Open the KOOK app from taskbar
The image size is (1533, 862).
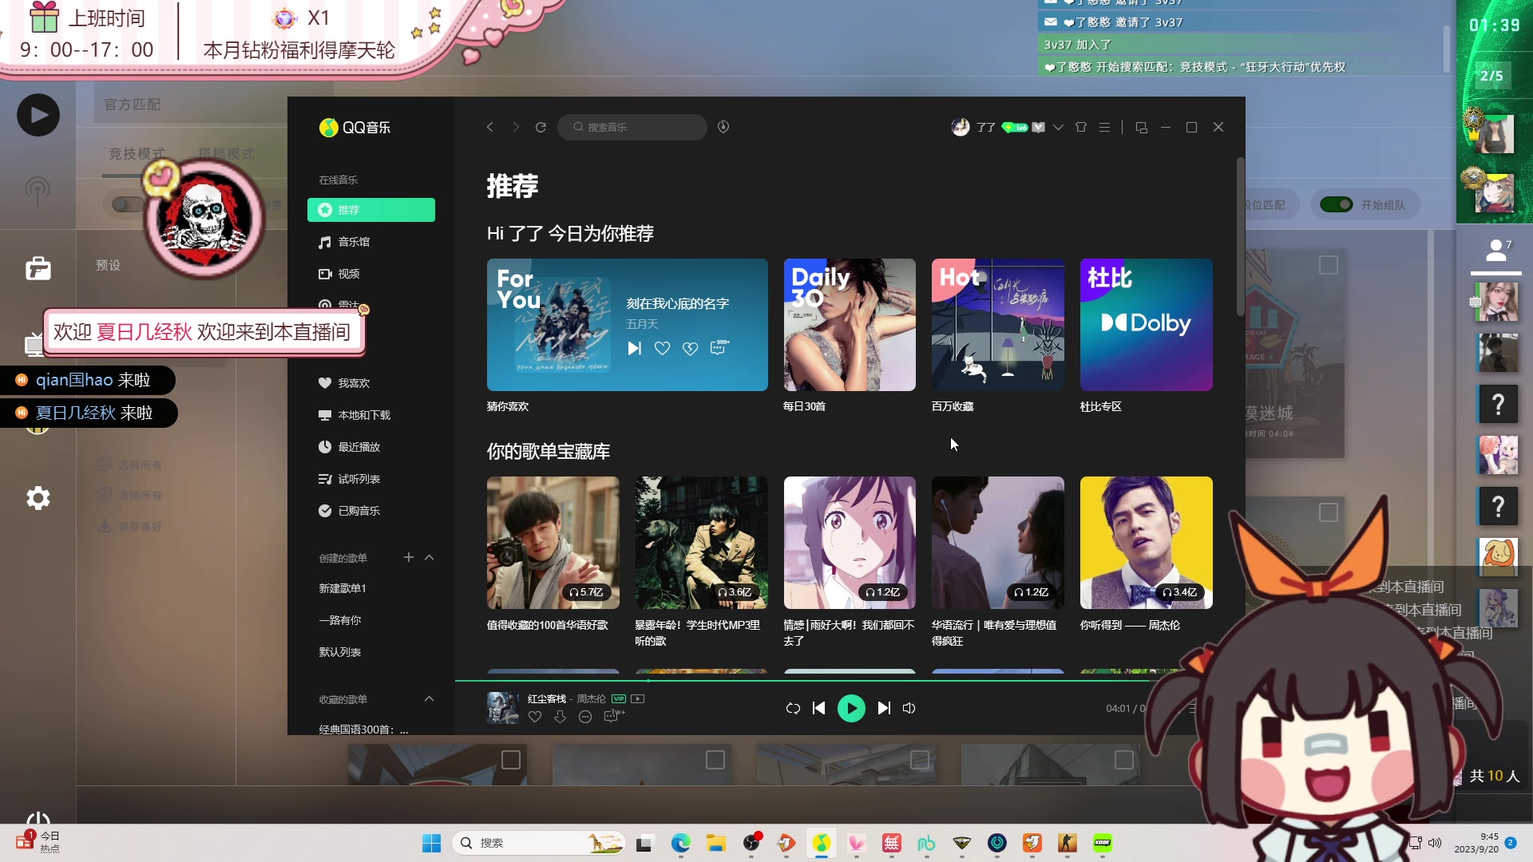(1102, 843)
